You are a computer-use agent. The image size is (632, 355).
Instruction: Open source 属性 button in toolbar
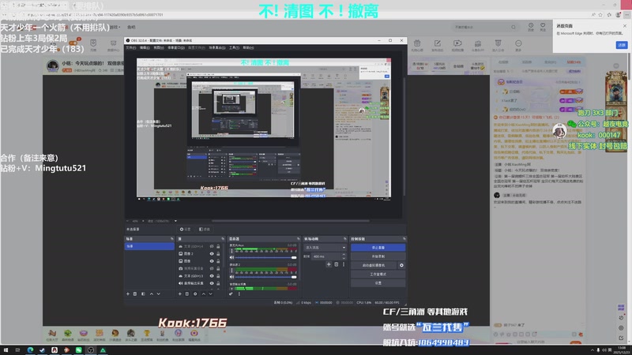186,230
